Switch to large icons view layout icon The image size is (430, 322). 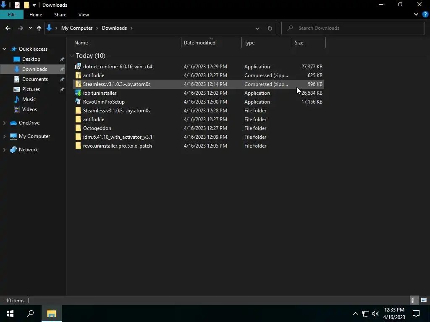click(424, 300)
